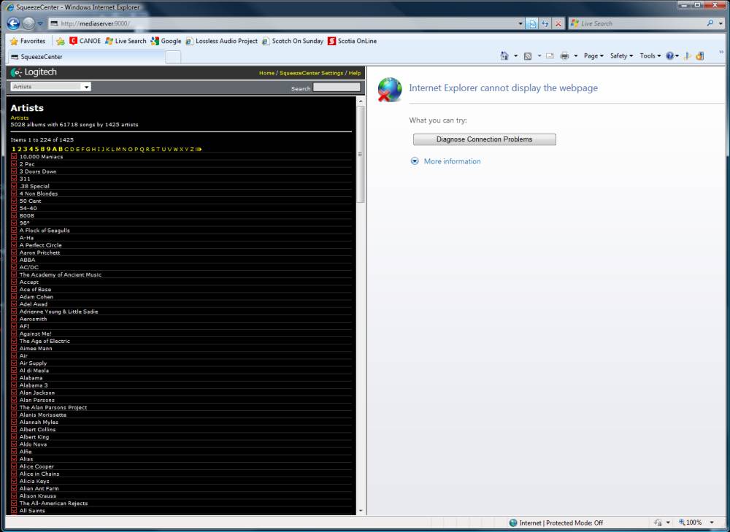Click the SqueezeCenter Search input field
730x532 pixels.
[337, 88]
